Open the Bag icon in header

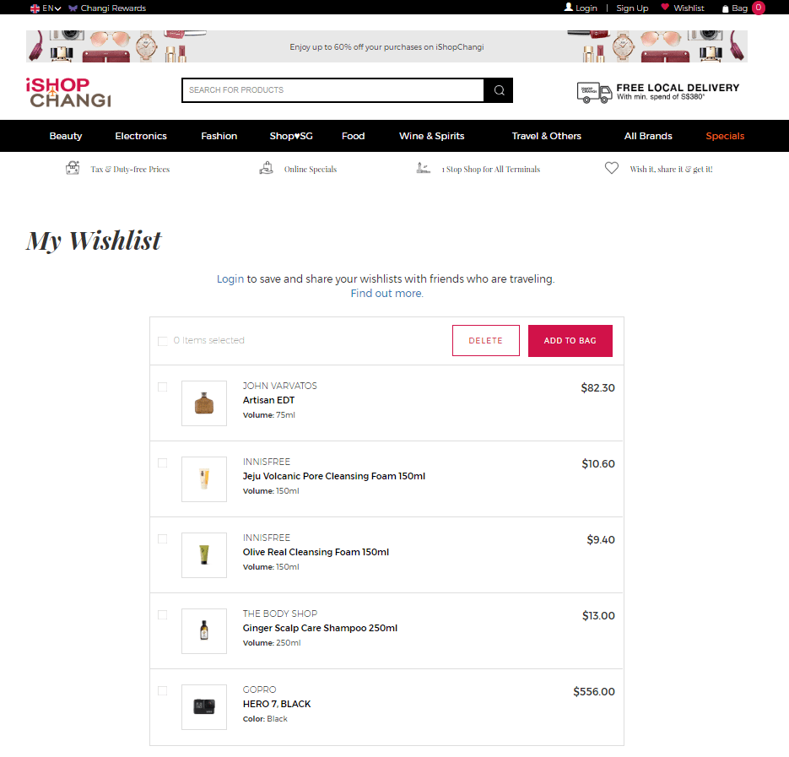click(725, 8)
